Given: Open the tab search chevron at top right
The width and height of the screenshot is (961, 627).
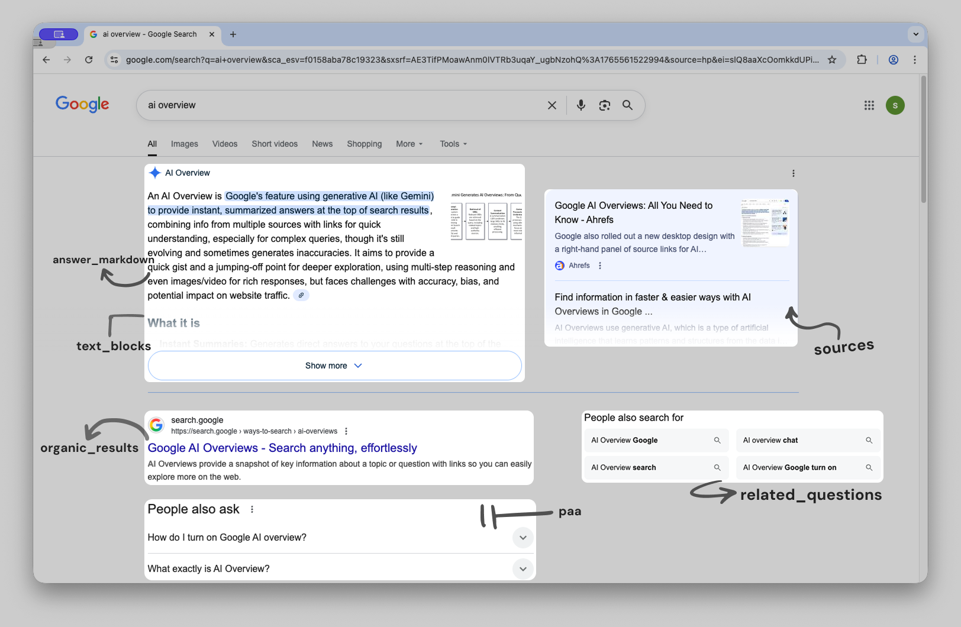Looking at the screenshot, I should pyautogui.click(x=916, y=34).
